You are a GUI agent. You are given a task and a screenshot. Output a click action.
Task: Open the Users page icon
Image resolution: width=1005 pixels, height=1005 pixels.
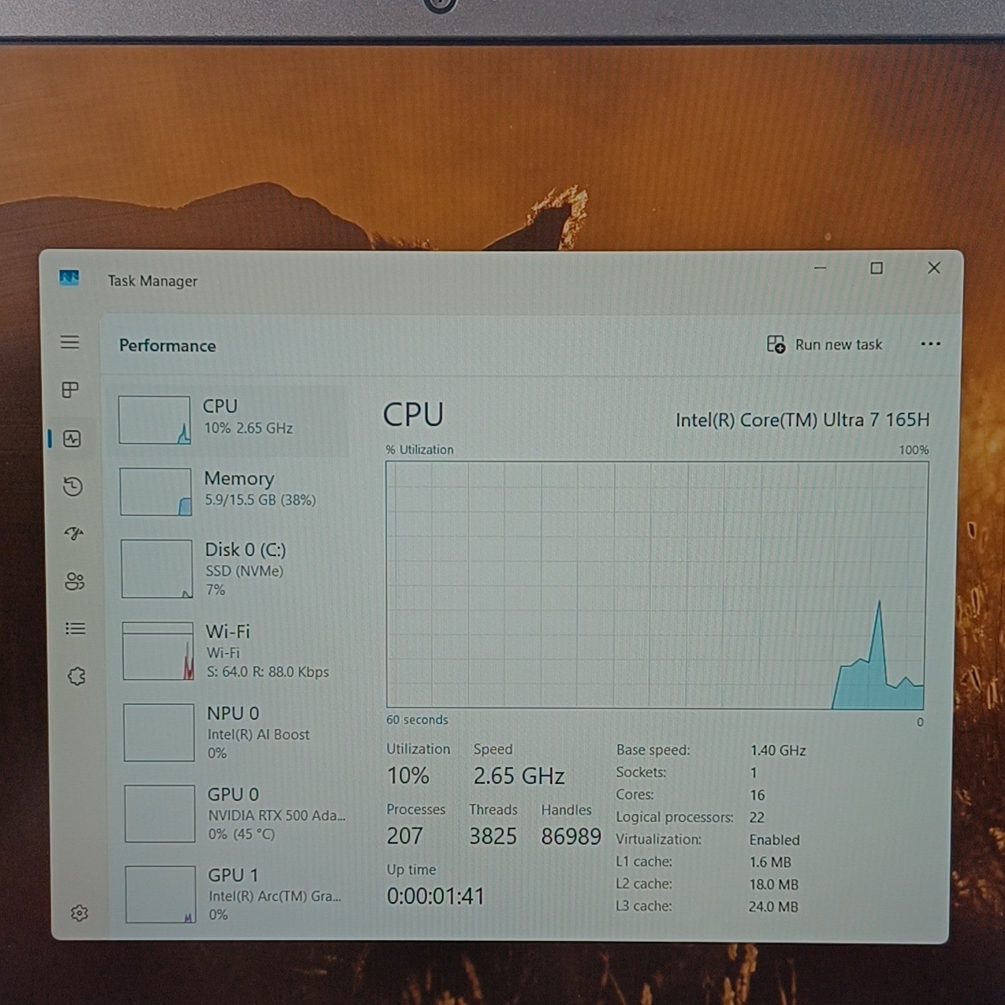[x=74, y=581]
